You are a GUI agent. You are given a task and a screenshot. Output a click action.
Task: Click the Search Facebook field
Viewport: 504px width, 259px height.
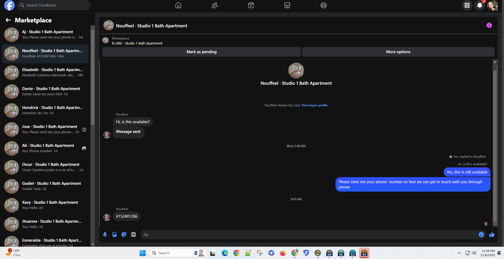coord(54,5)
